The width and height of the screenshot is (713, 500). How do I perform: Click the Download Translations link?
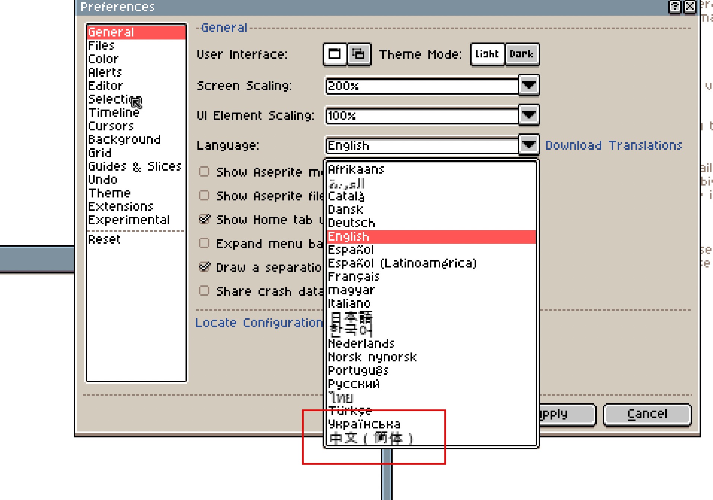613,145
